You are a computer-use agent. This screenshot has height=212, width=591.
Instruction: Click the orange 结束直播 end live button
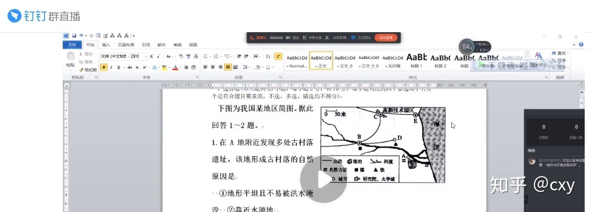pos(386,37)
